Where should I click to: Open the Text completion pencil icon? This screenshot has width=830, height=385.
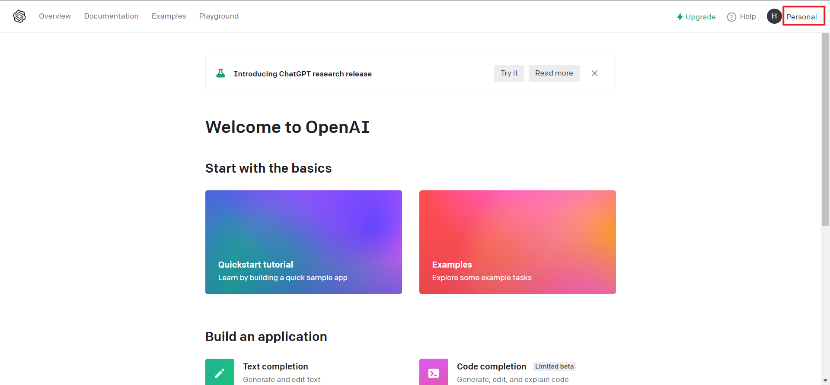[220, 372]
